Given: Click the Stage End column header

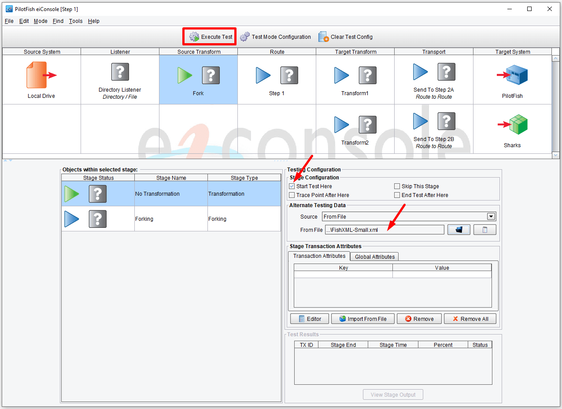Looking at the screenshot, I should click(343, 345).
